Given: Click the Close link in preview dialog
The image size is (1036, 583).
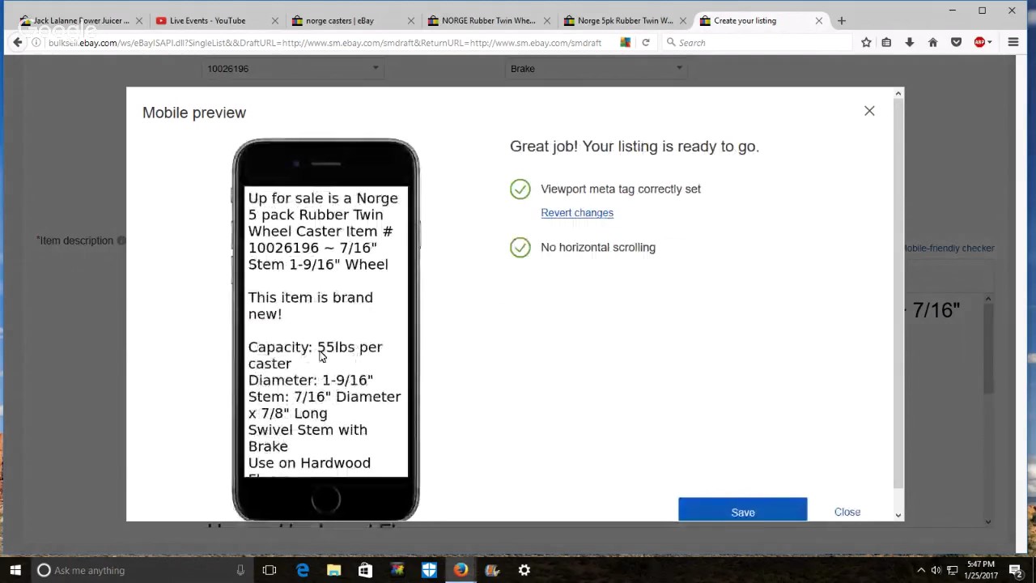Looking at the screenshot, I should point(847,512).
